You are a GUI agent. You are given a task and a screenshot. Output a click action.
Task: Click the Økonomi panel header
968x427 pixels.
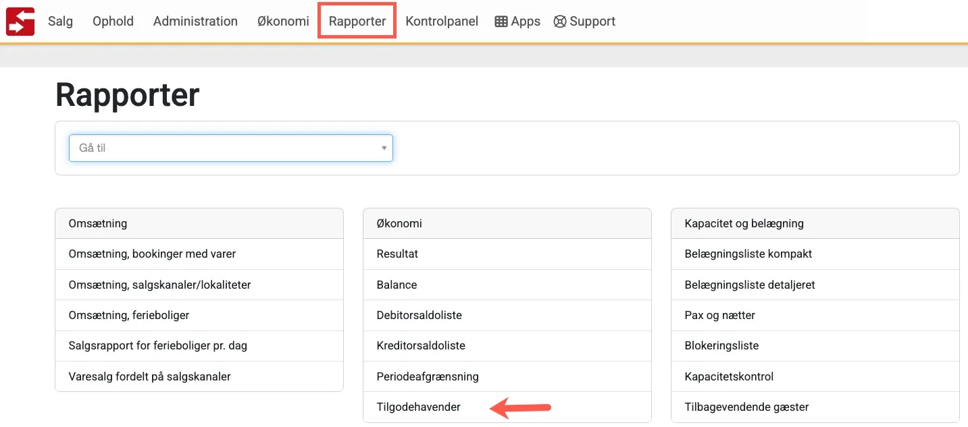[507, 223]
